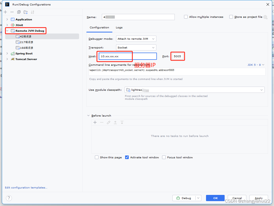Edit a Before launch task
This screenshot has width=274, height=206.
click(x=108, y=122)
